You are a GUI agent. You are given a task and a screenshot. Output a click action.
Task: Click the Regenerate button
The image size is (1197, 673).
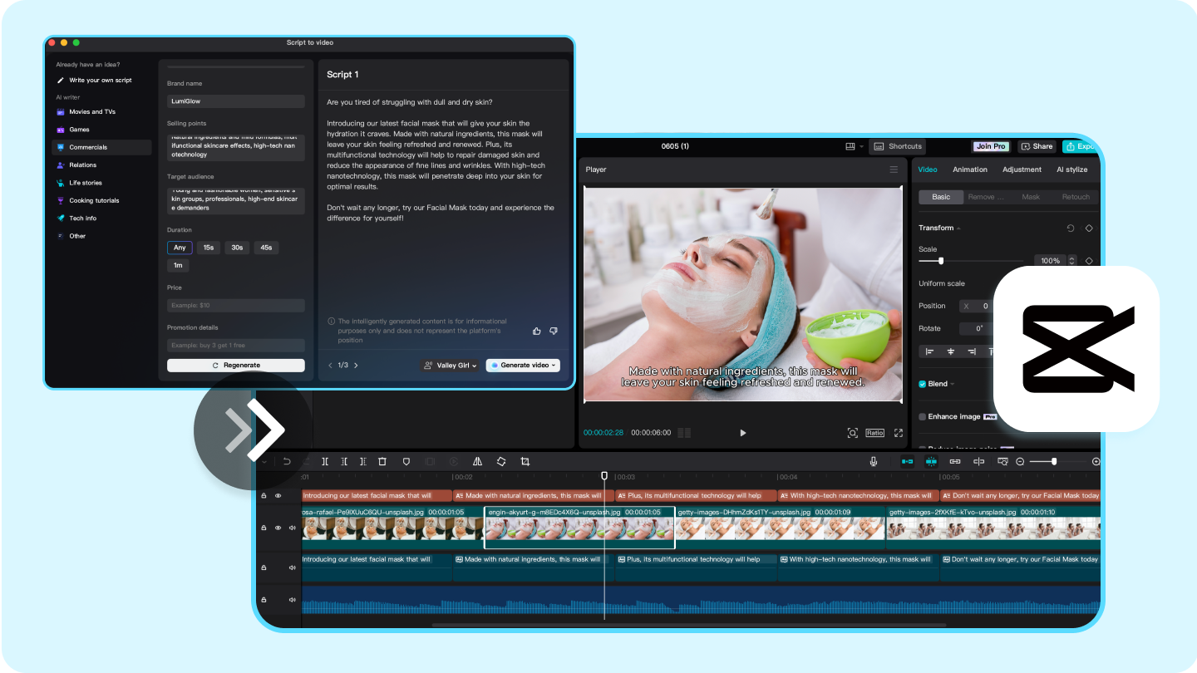pyautogui.click(x=236, y=366)
